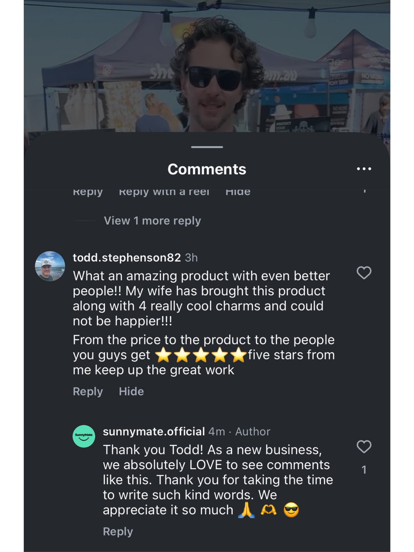Expand View 1 more reply

tap(152, 221)
